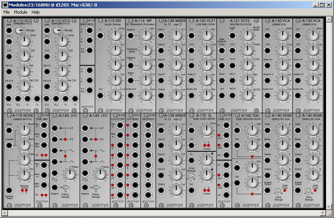The image size is (334, 218).
Task: Open the Help menu
Action: tap(36, 12)
